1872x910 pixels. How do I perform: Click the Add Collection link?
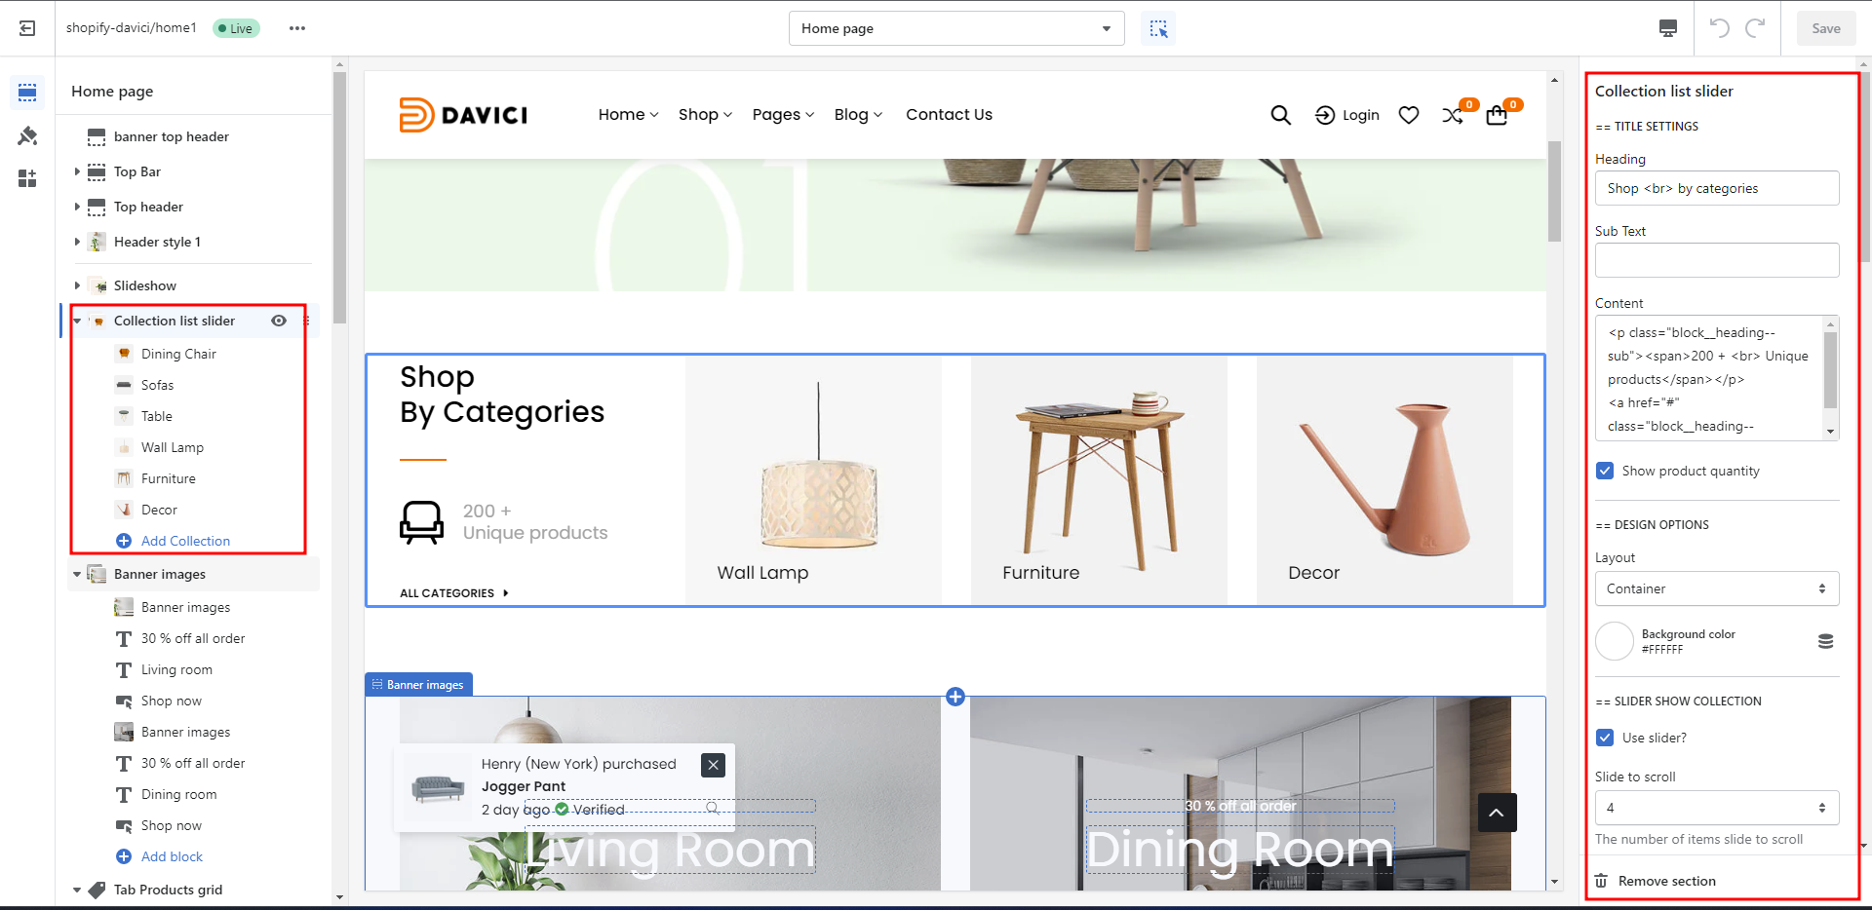(x=185, y=541)
